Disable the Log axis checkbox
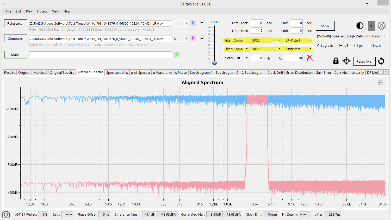 (x=318, y=45)
